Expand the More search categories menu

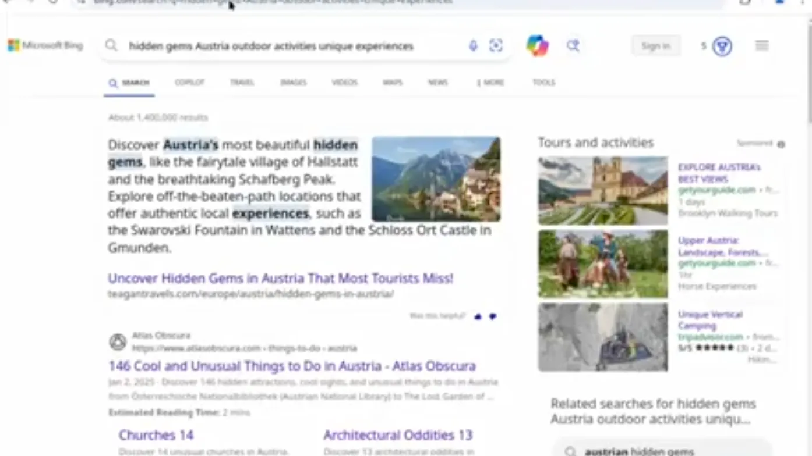(490, 83)
